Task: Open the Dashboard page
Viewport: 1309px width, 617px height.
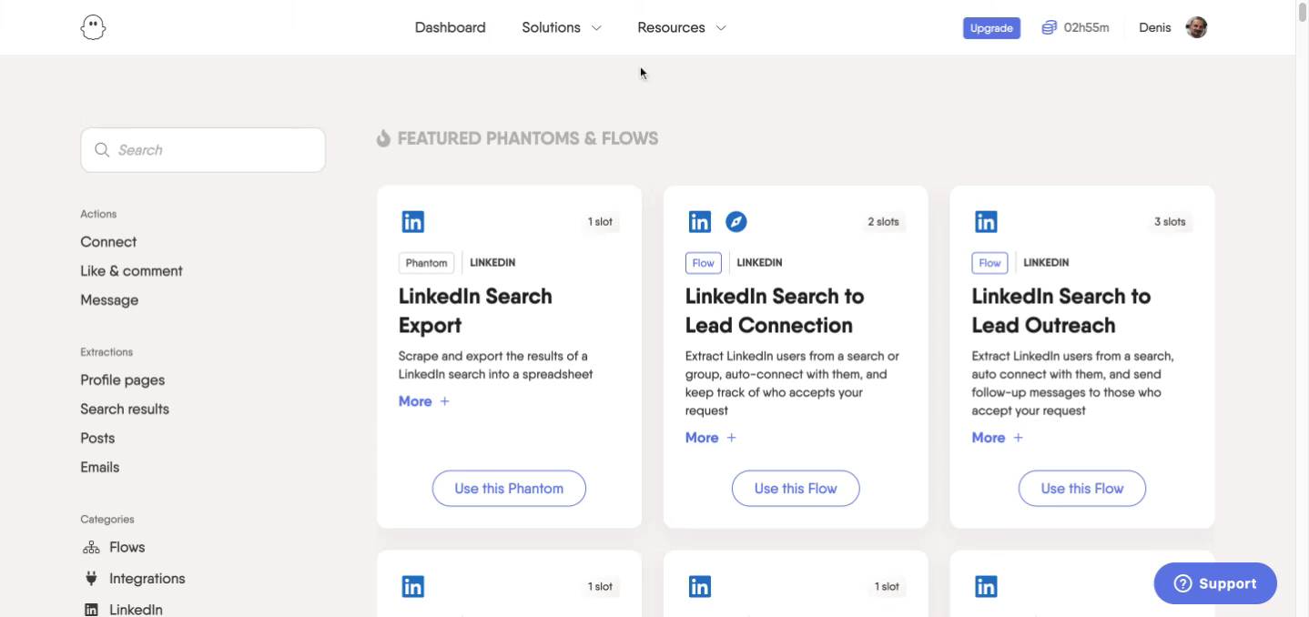Action: point(450,27)
